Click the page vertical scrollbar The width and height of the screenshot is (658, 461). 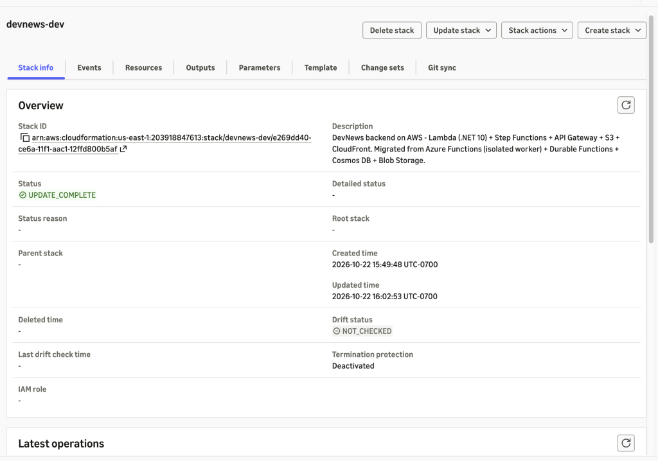(651, 129)
